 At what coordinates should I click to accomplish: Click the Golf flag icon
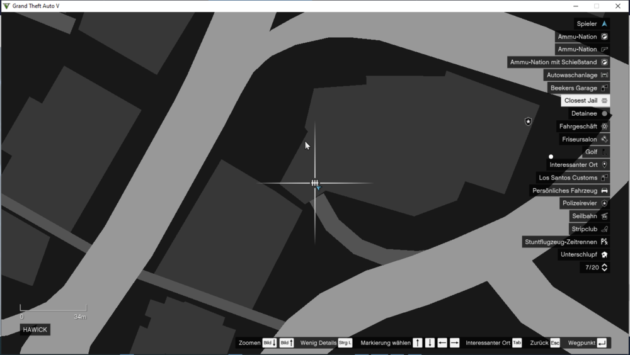tap(604, 152)
